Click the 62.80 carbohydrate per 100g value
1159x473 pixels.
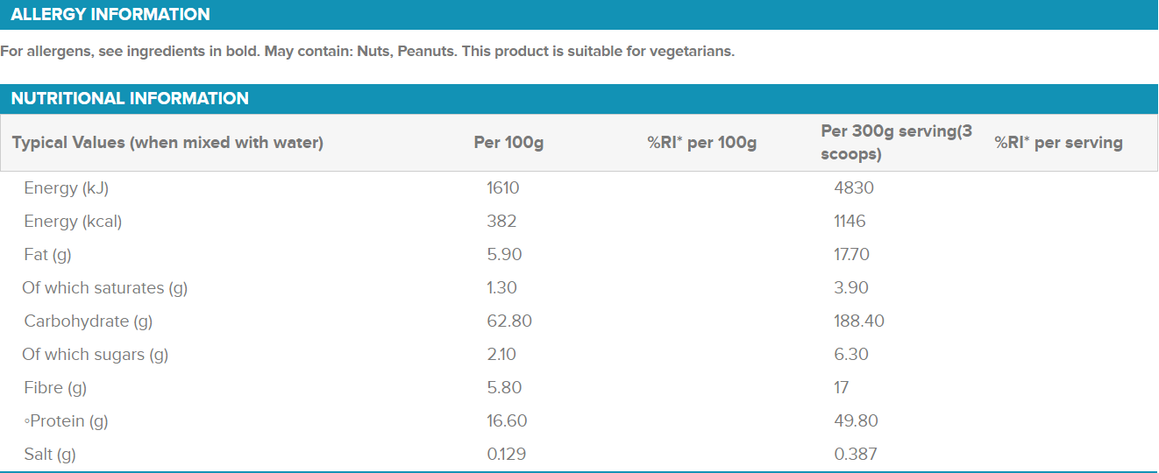point(509,321)
